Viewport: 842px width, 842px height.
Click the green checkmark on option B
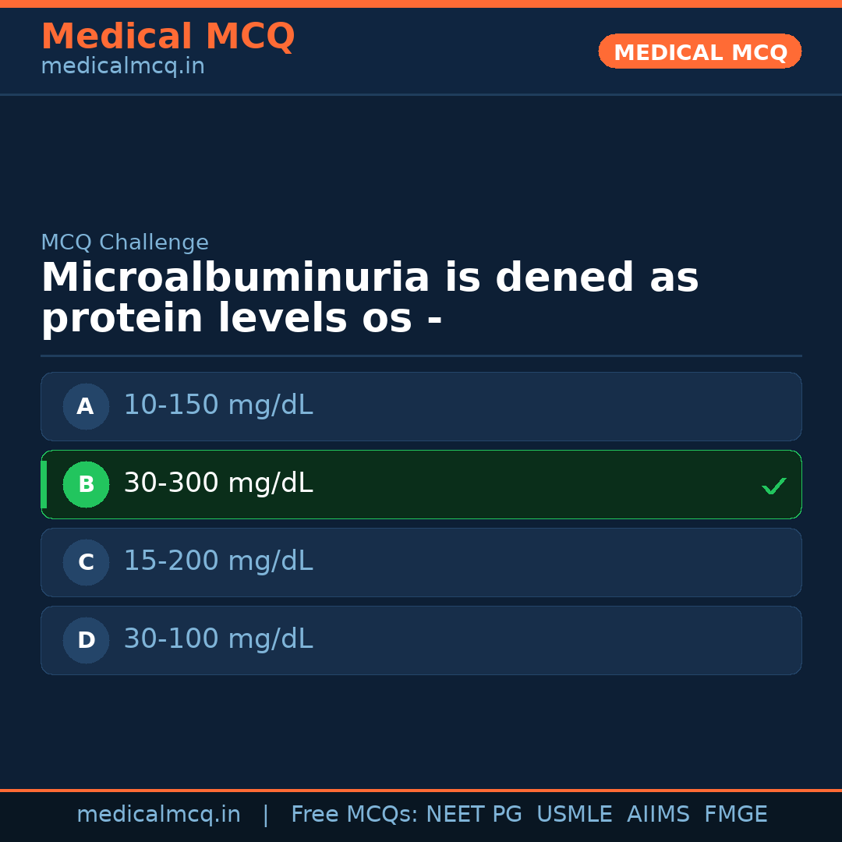coord(773,486)
